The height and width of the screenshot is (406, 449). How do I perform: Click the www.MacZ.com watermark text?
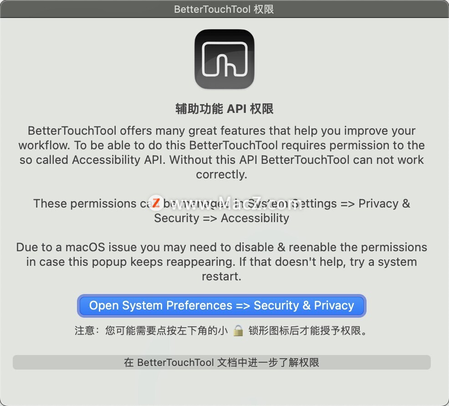pyautogui.click(x=236, y=204)
